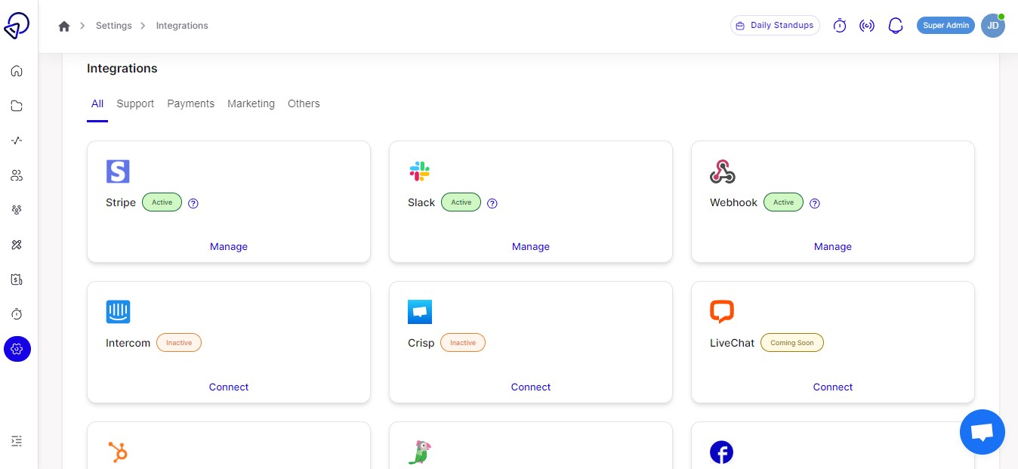Image resolution: width=1018 pixels, height=469 pixels.
Task: Click the settings gear icon in the sidebar
Action: 17,349
